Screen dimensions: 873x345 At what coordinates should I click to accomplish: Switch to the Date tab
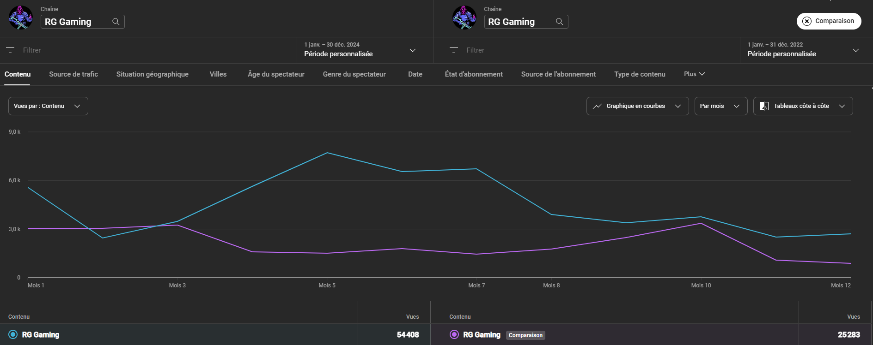tap(415, 74)
